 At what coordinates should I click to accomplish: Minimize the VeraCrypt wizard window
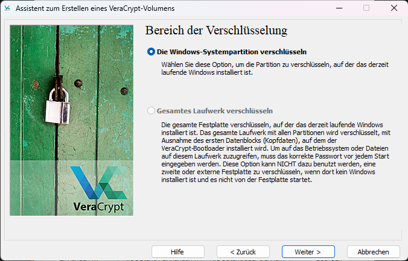coord(339,8)
